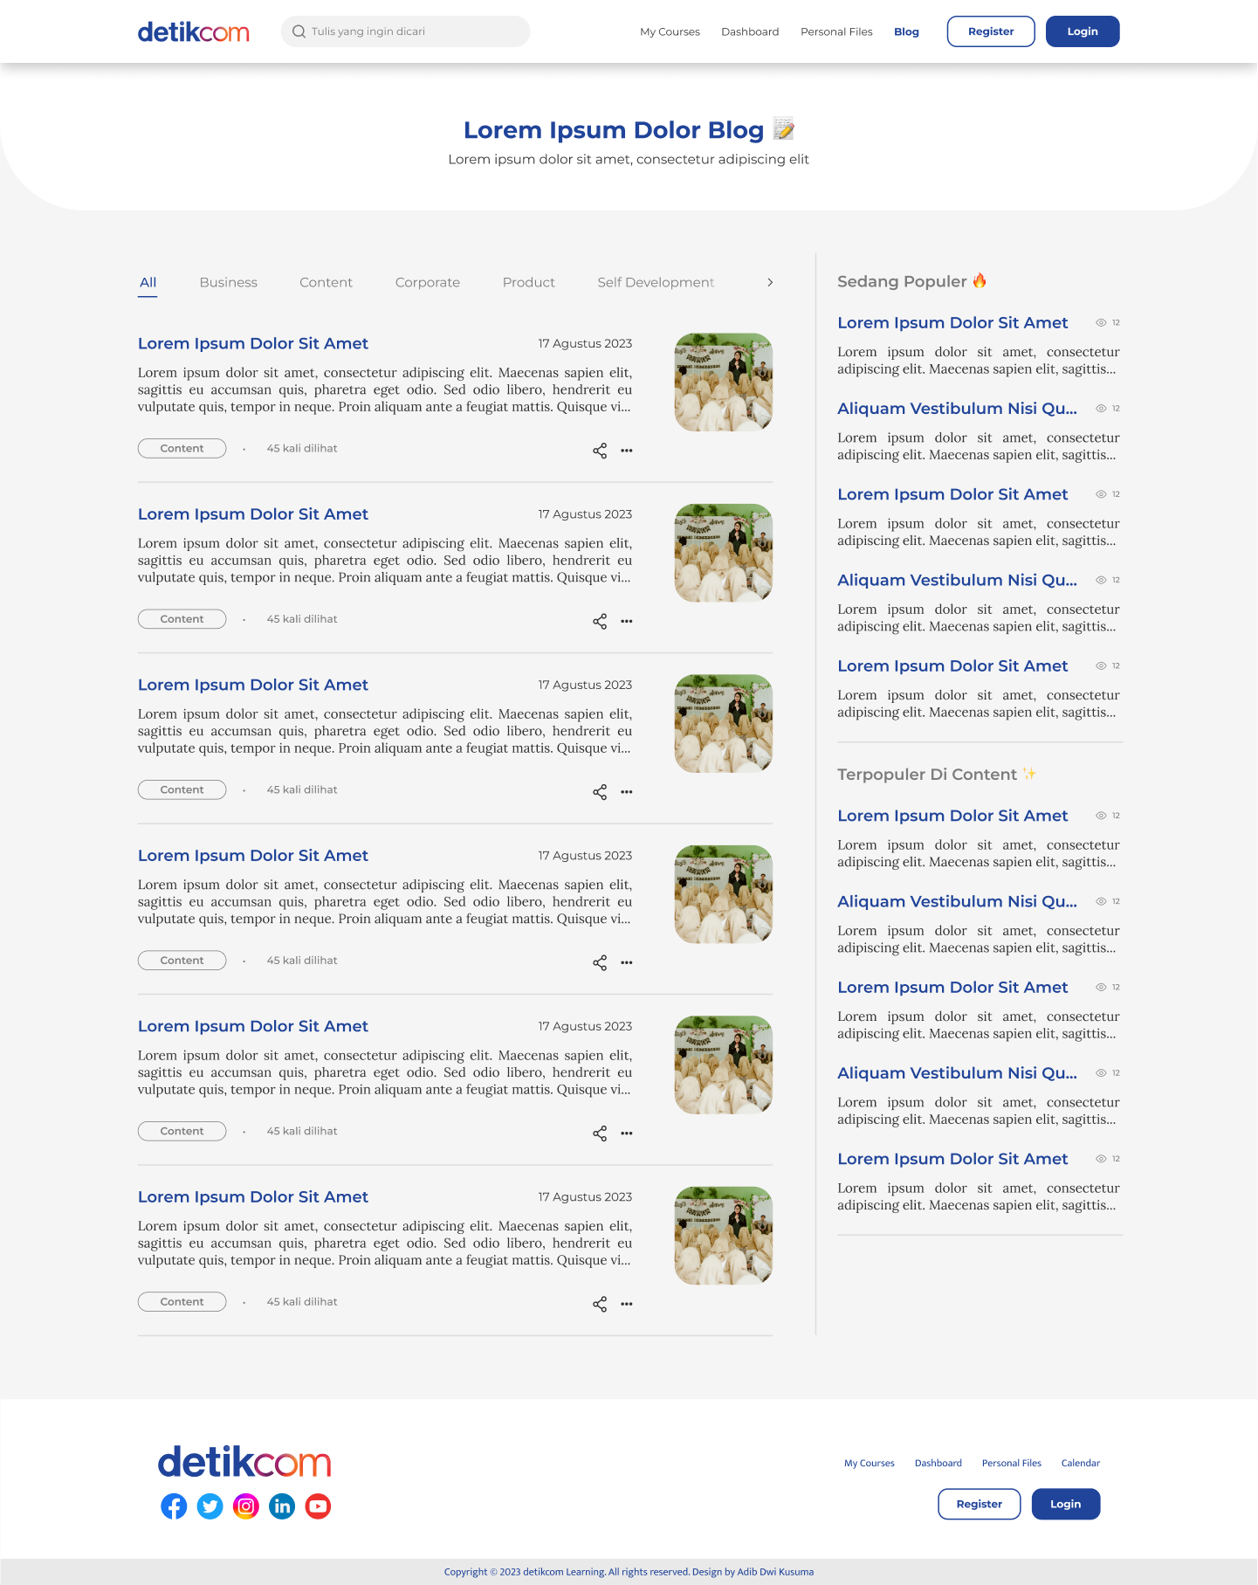Click the LinkedIn footer icon

tap(282, 1506)
